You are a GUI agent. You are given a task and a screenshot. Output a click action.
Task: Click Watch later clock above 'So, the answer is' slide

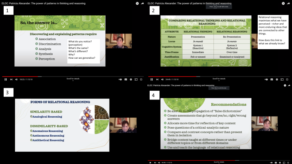tap(137, 3)
